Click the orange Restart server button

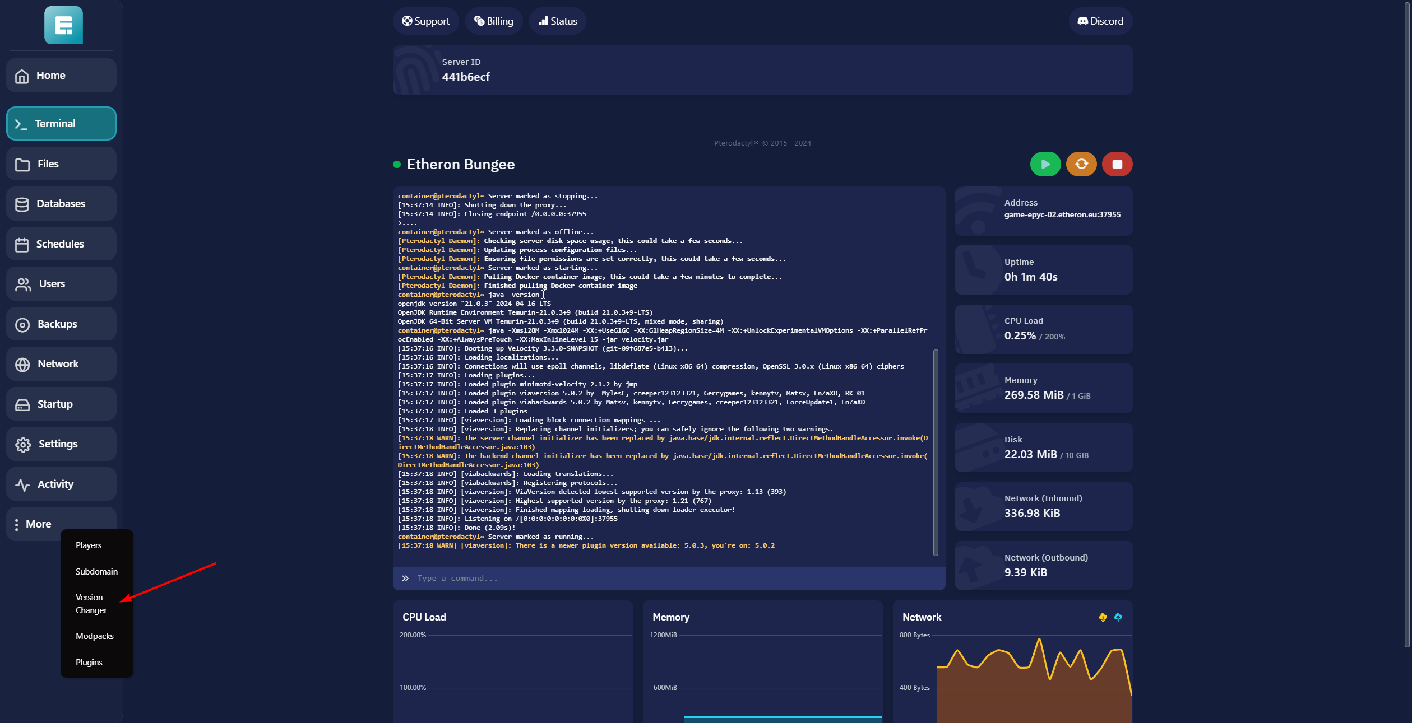pyautogui.click(x=1081, y=164)
